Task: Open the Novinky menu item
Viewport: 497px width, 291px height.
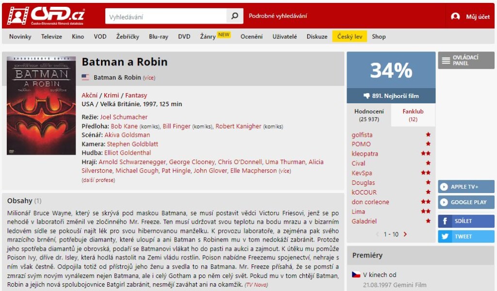Action: pyautogui.click(x=20, y=37)
